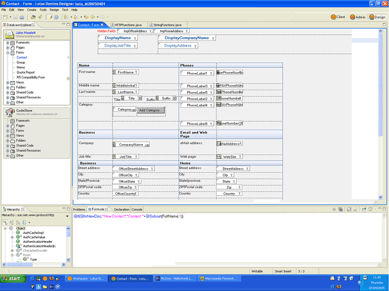Open the back navigation history dropdown

tap(98, 17)
